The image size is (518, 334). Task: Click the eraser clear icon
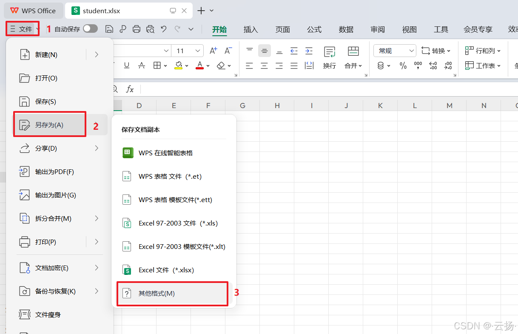pos(221,65)
